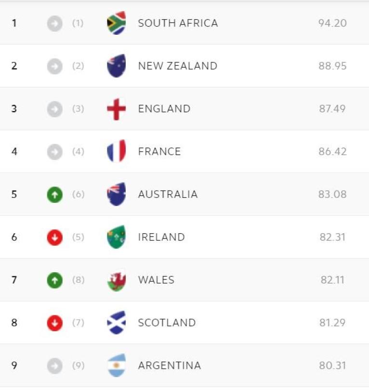Screen dimensions: 369x392
Task: Click South Africa's grey no-change arrow icon
Action: point(55,23)
